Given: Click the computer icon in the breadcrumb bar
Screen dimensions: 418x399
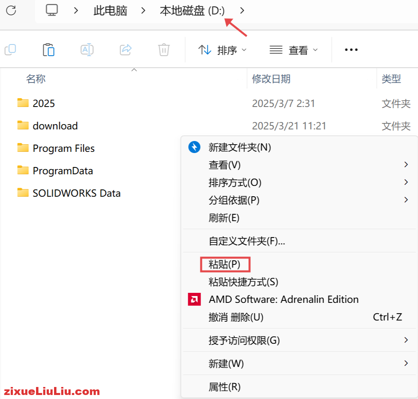Looking at the screenshot, I should (x=52, y=11).
